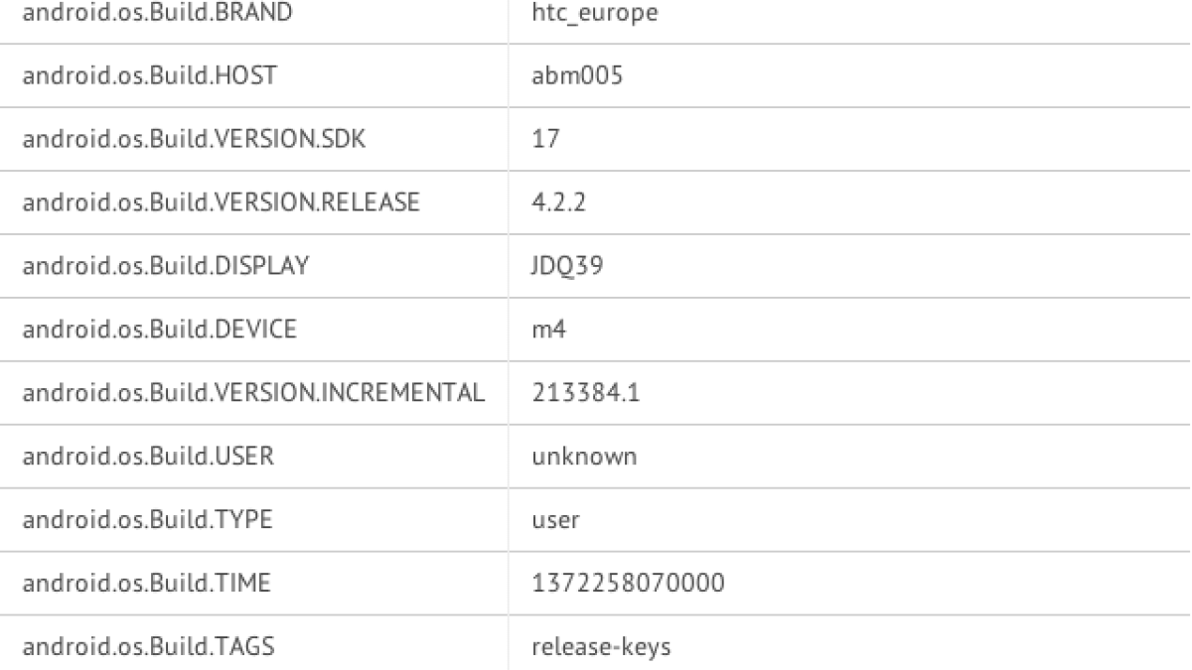1192x670 pixels.
Task: Select the m4 device value
Action: point(549,330)
